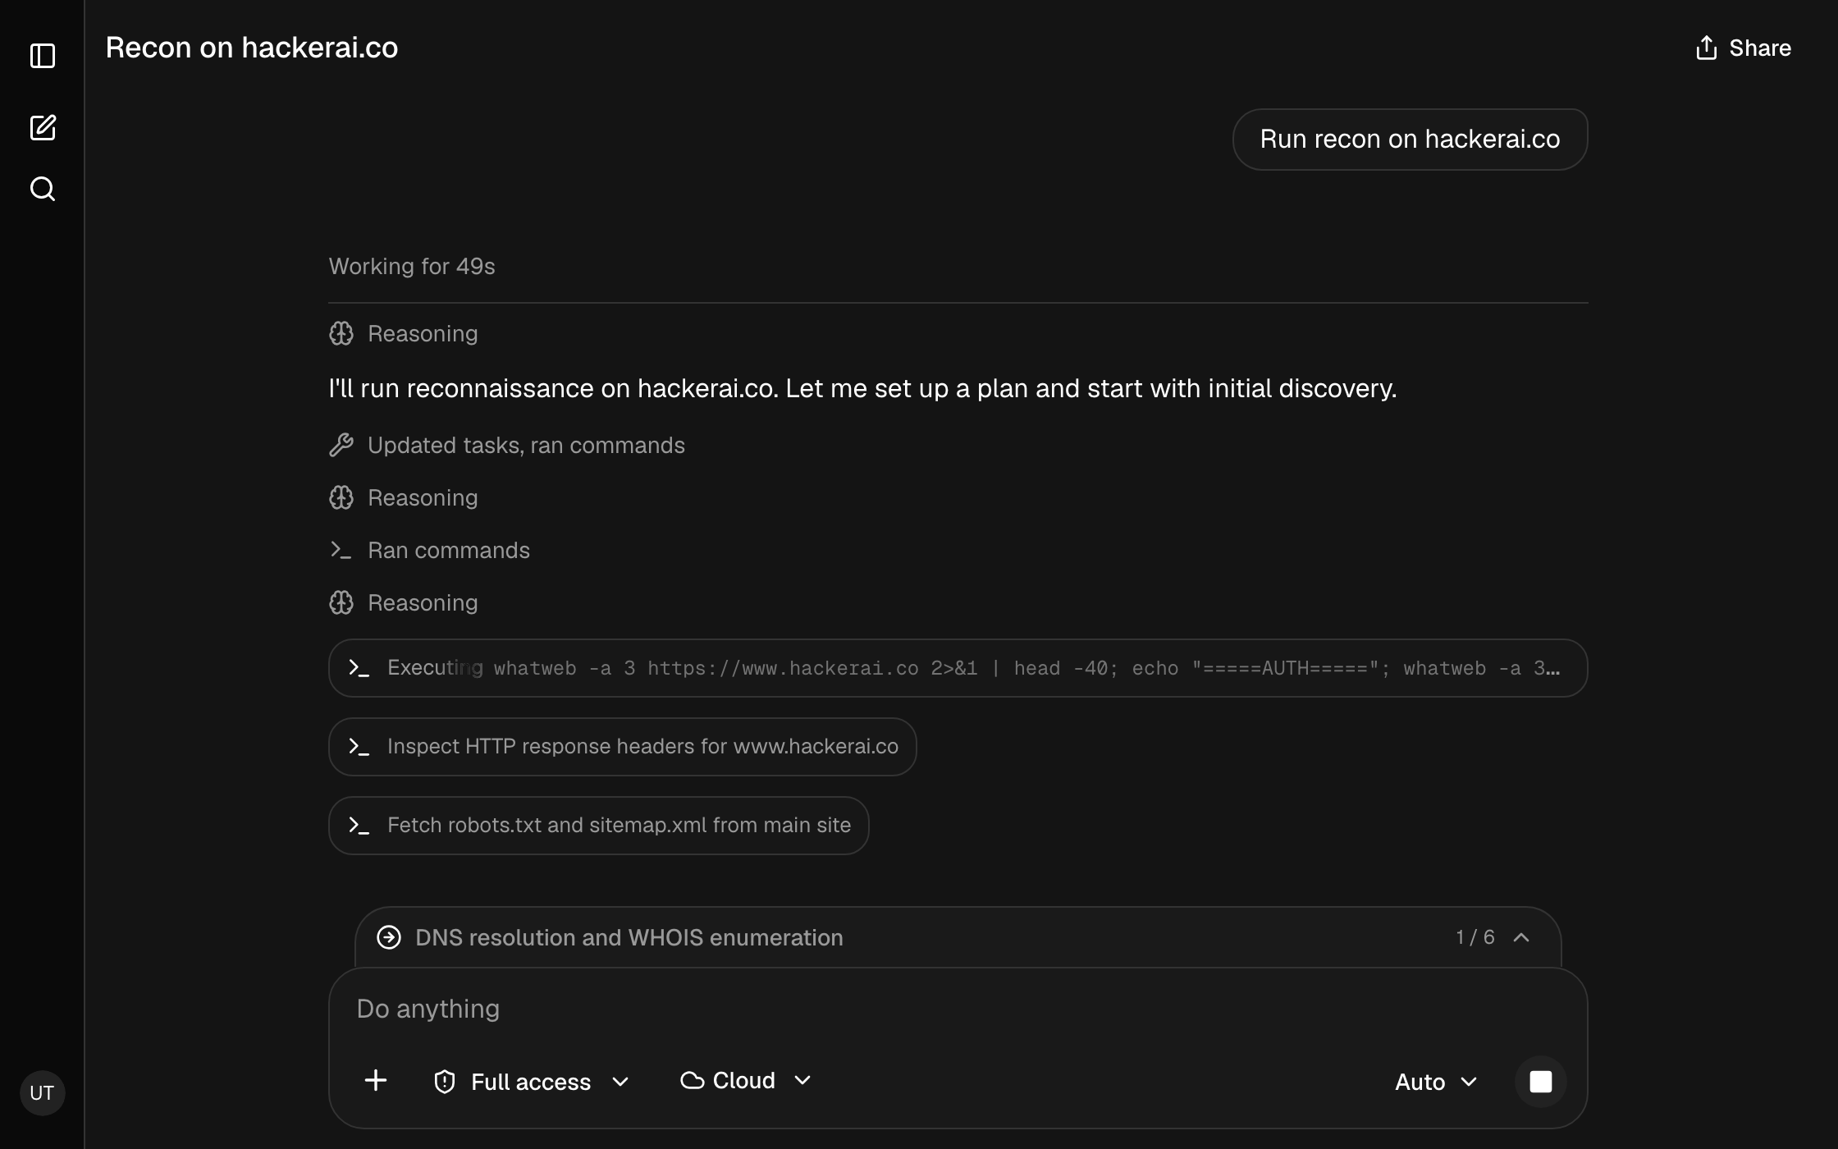
Task: Expand the Ran commands entry
Action: coord(429,550)
